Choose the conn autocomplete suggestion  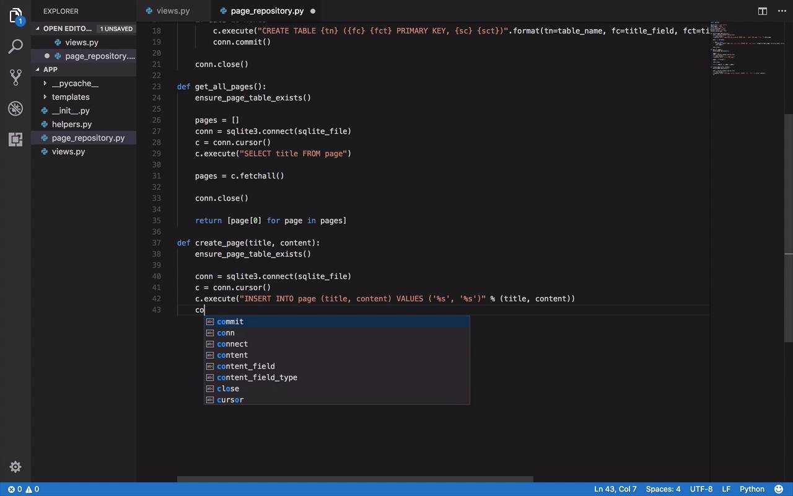[337, 333]
